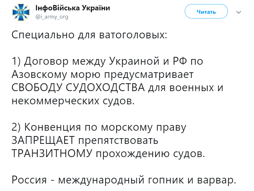The image size is (254, 191).
Task: Expand the tweet options chevron menu
Action: (x=239, y=12)
